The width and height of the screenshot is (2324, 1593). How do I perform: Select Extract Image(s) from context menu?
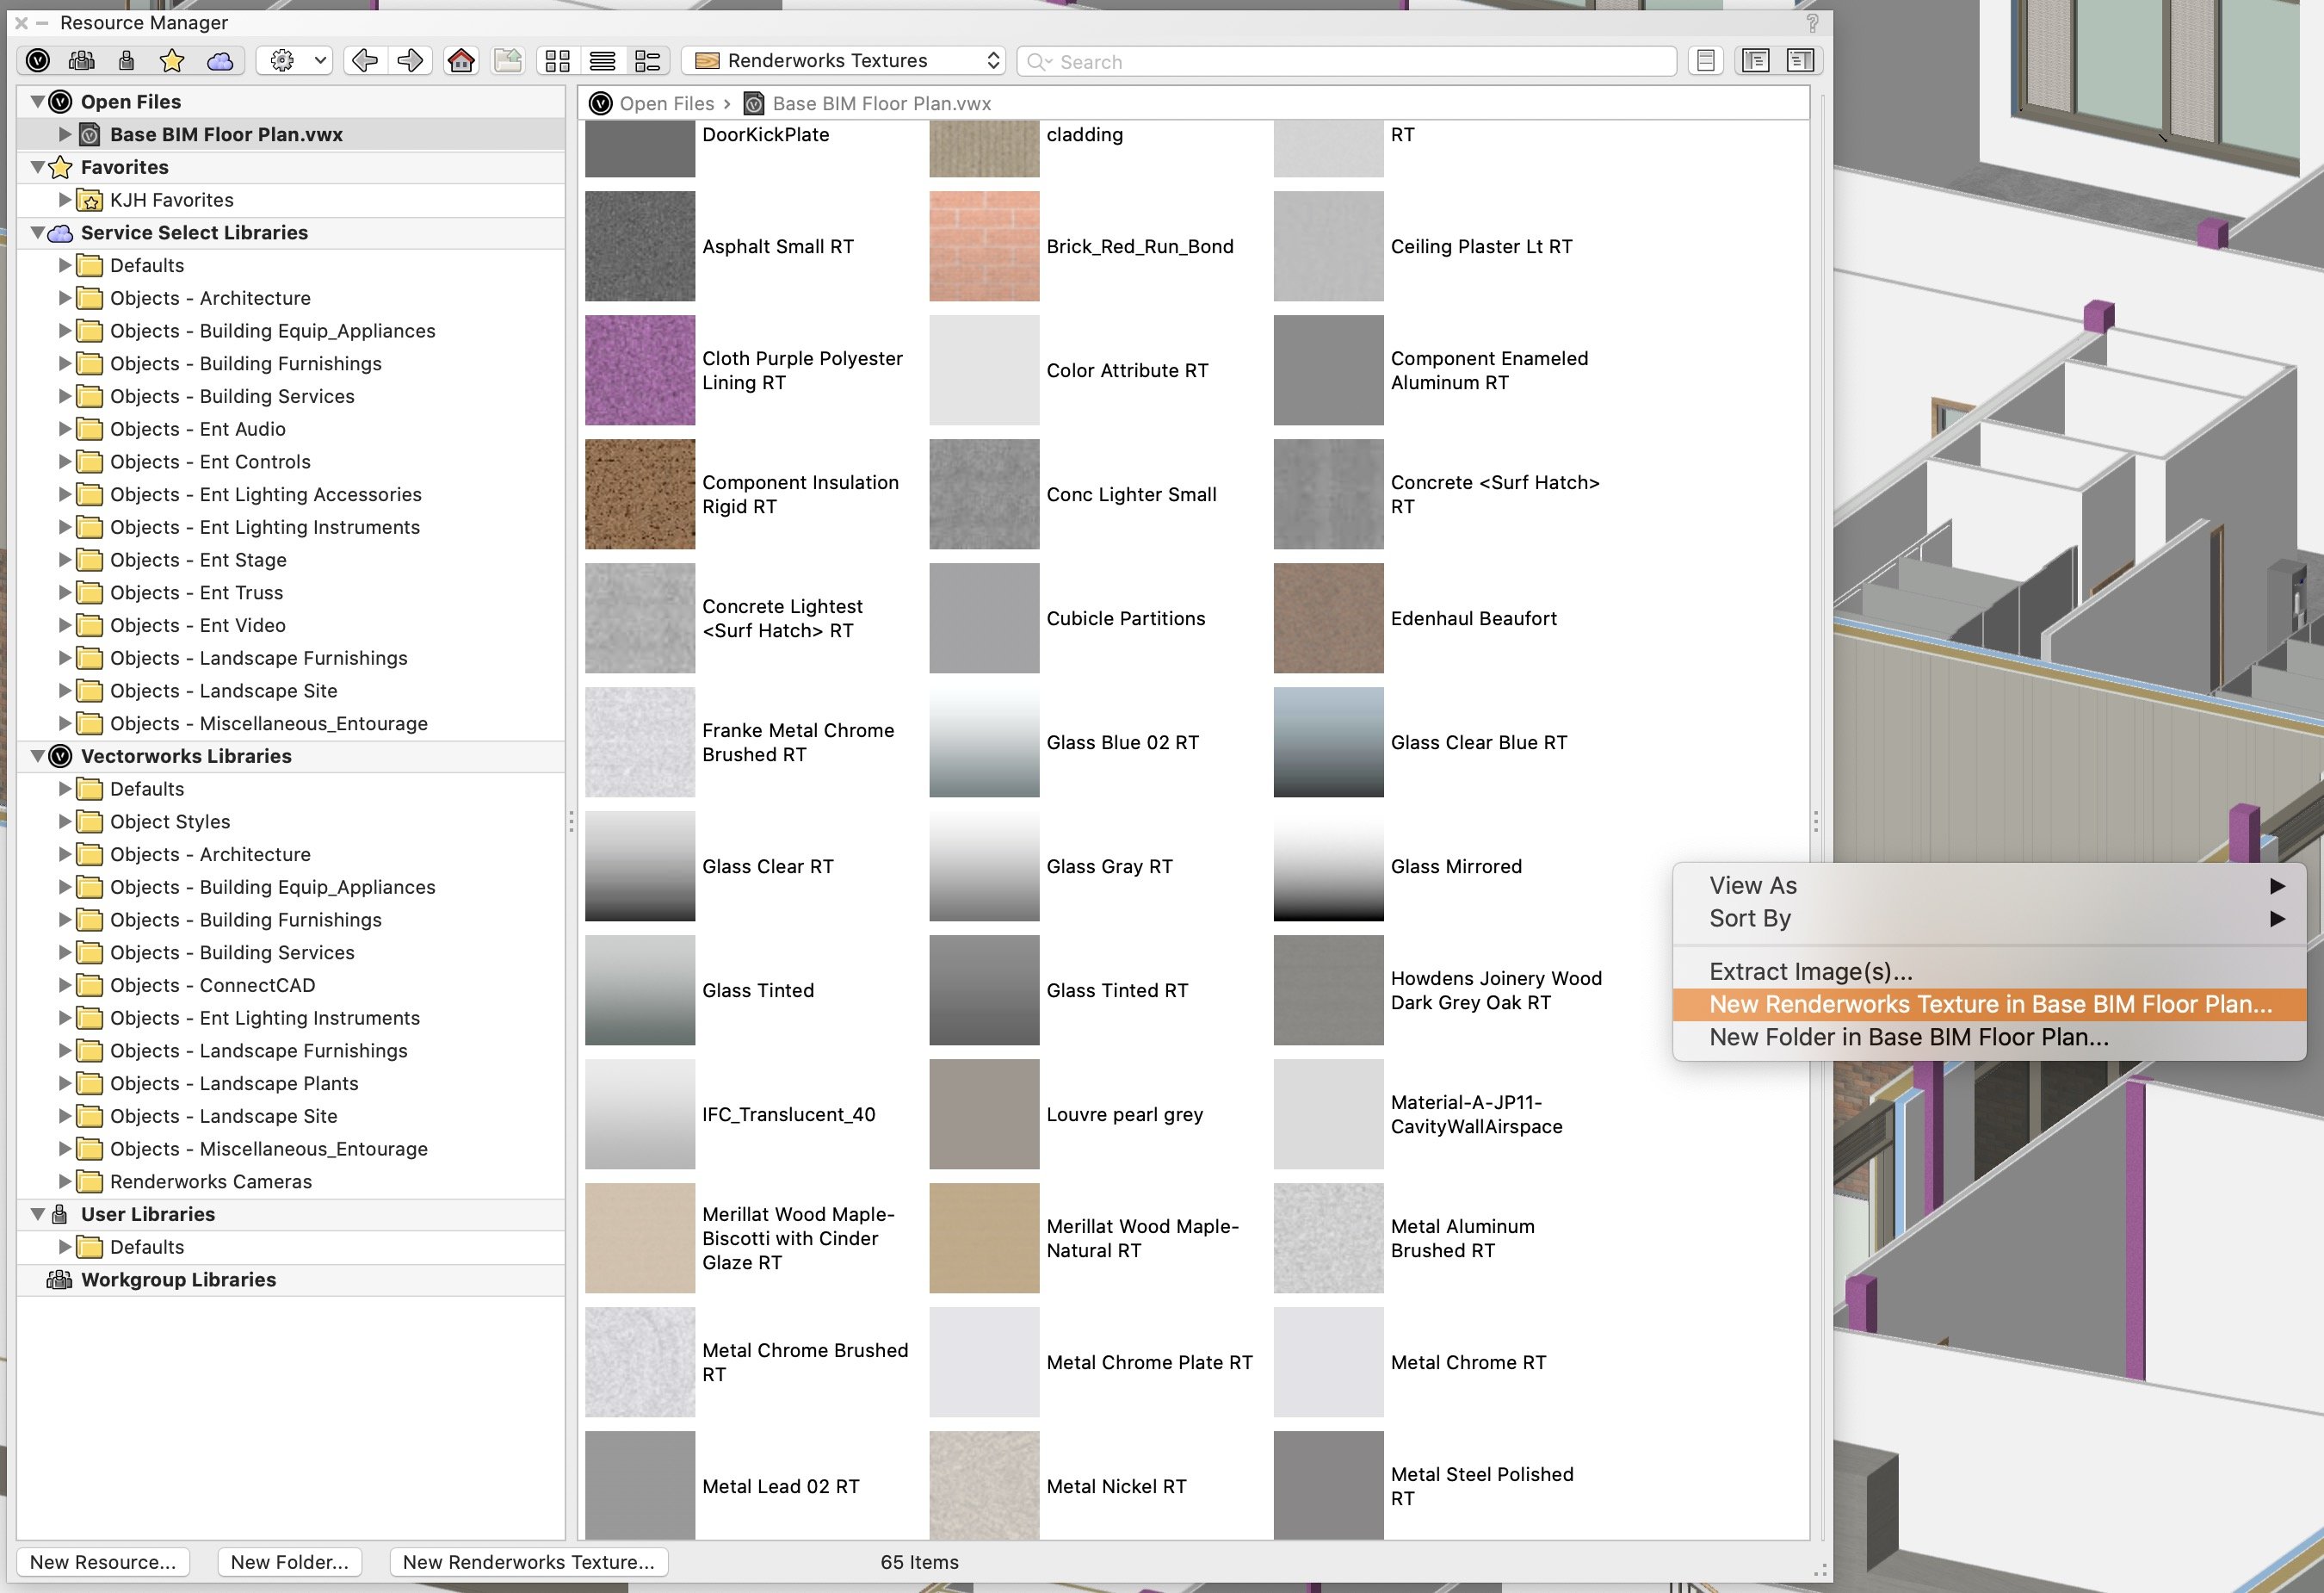pos(1810,971)
